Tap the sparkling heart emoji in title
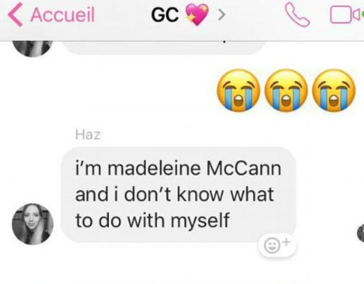The width and height of the screenshot is (364, 284). tap(197, 15)
